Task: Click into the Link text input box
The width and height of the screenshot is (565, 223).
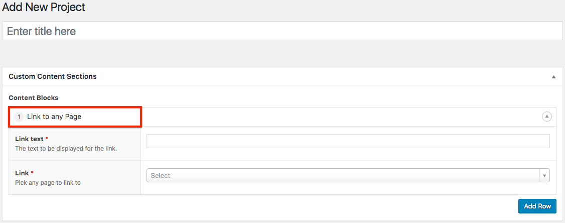Action: pos(348,142)
